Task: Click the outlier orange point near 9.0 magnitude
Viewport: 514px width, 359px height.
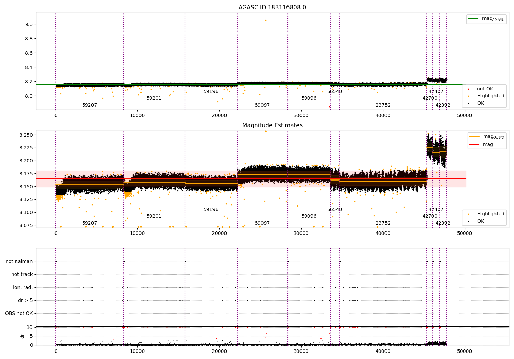Action: point(266,20)
